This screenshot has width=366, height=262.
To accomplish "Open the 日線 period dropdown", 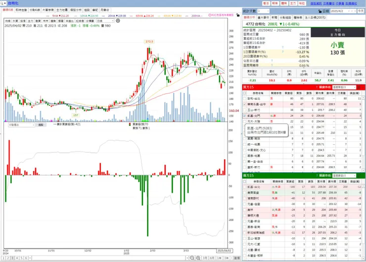I will pos(105,21).
